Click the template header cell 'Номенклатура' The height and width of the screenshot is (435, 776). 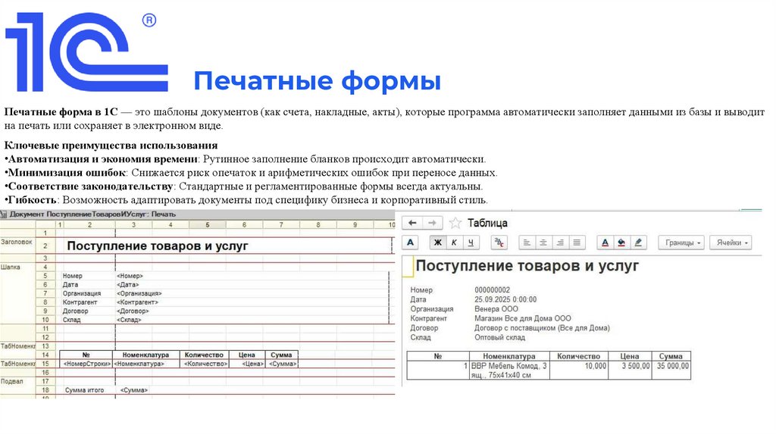tap(146, 355)
